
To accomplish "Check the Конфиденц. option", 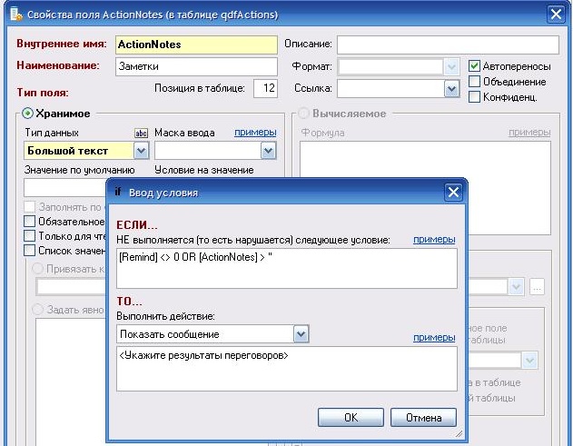I will click(x=474, y=97).
